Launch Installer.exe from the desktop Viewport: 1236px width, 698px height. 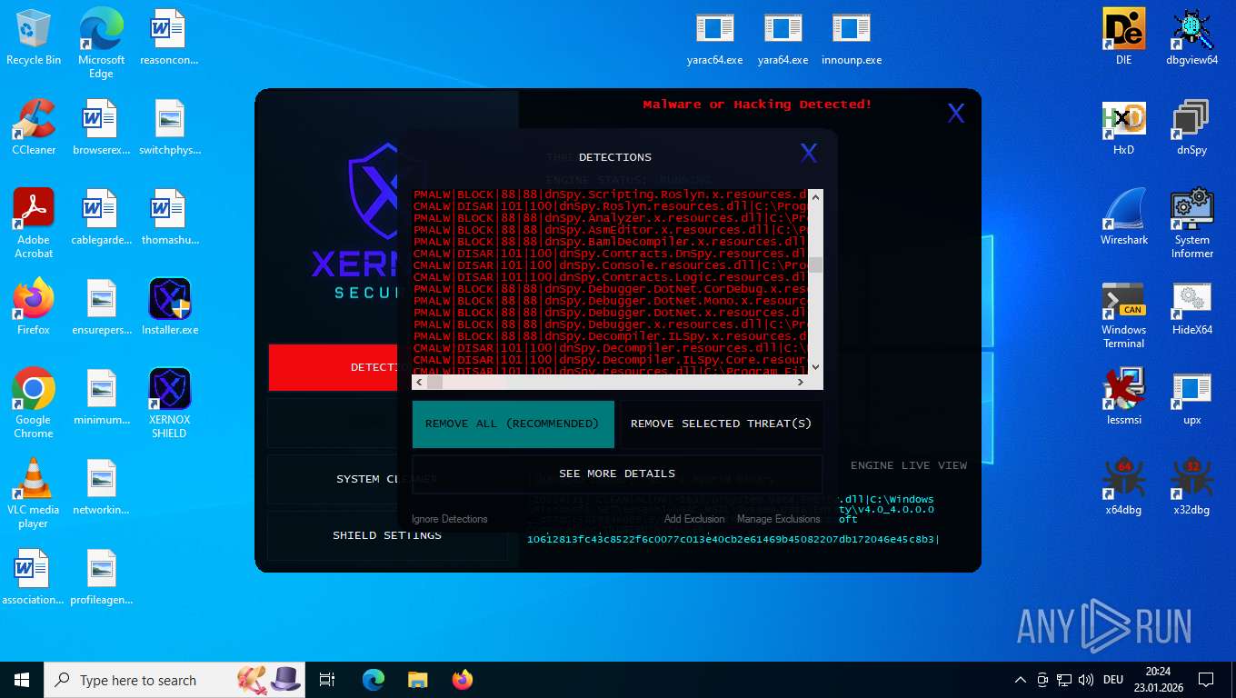pos(169,306)
